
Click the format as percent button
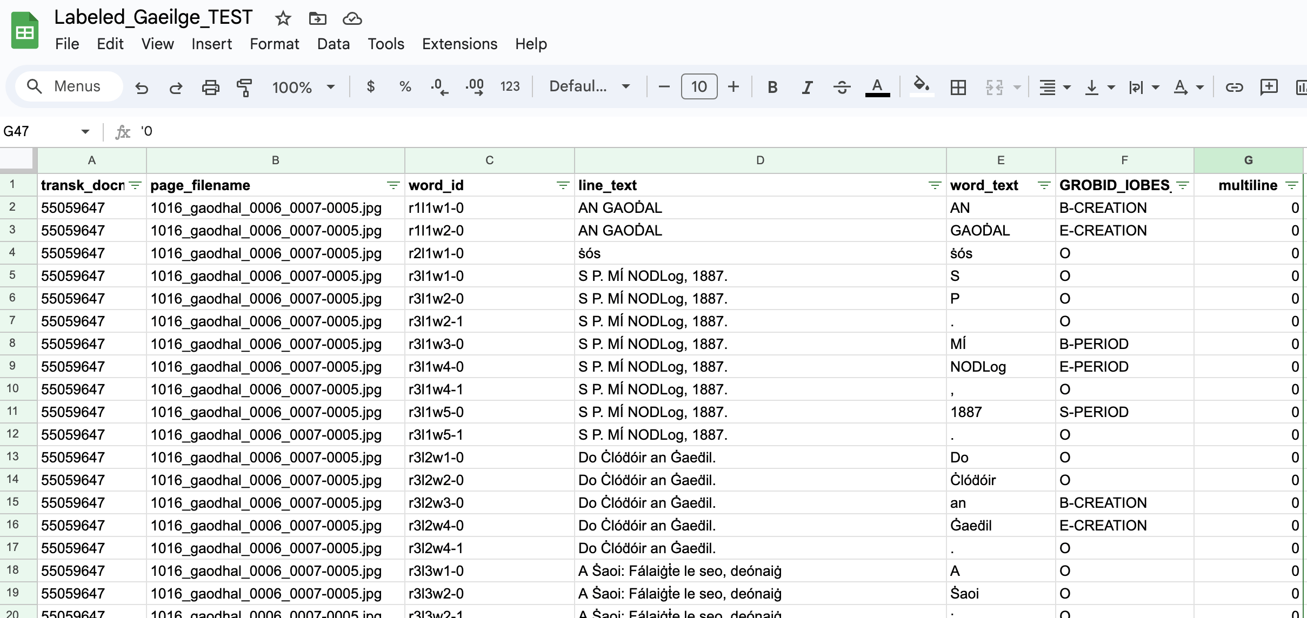[x=405, y=86]
